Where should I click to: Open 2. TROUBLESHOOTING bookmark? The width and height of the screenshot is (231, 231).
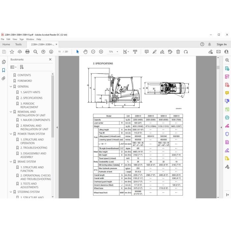(x=34, y=148)
